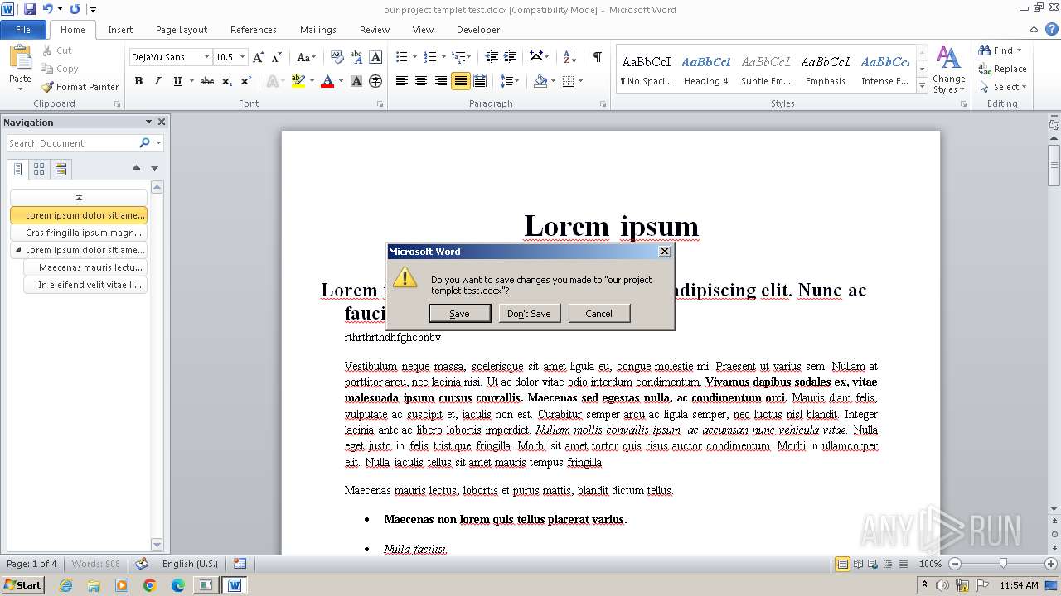Click the Shrink Font icon
Viewport: 1061px width, 596px height.
[277, 57]
